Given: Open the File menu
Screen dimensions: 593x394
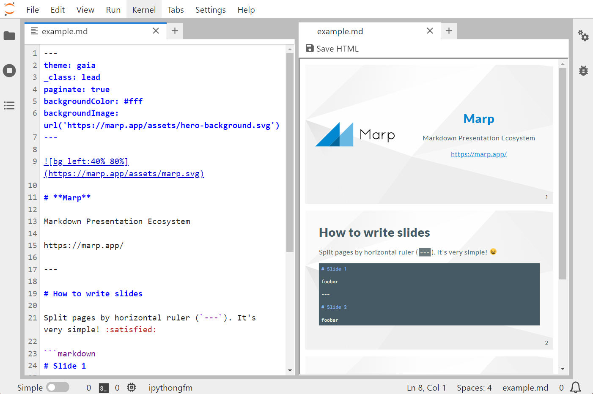Looking at the screenshot, I should coord(33,10).
